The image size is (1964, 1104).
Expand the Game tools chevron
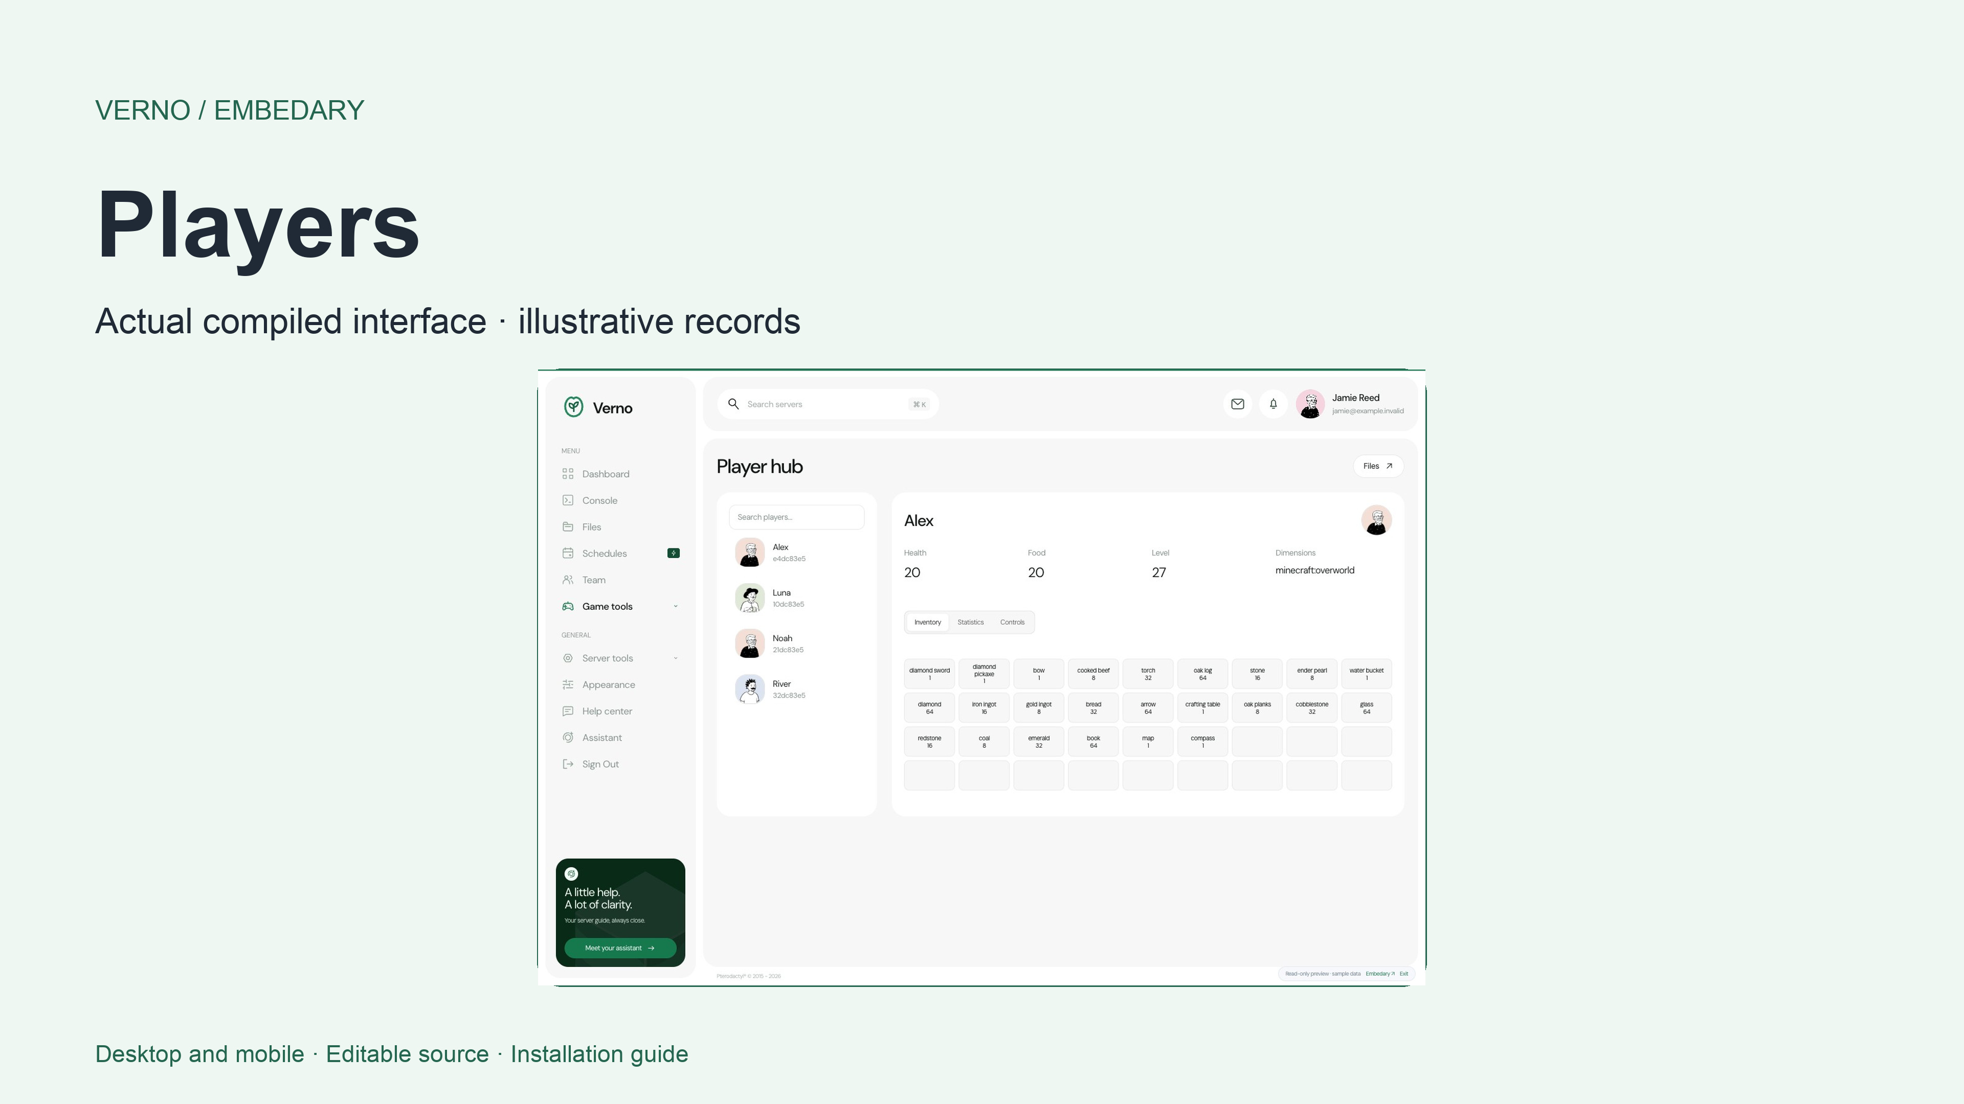tap(676, 607)
